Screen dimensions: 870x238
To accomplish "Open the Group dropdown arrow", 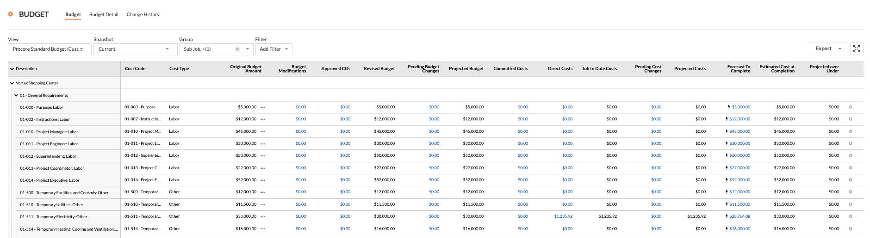I will [x=248, y=49].
